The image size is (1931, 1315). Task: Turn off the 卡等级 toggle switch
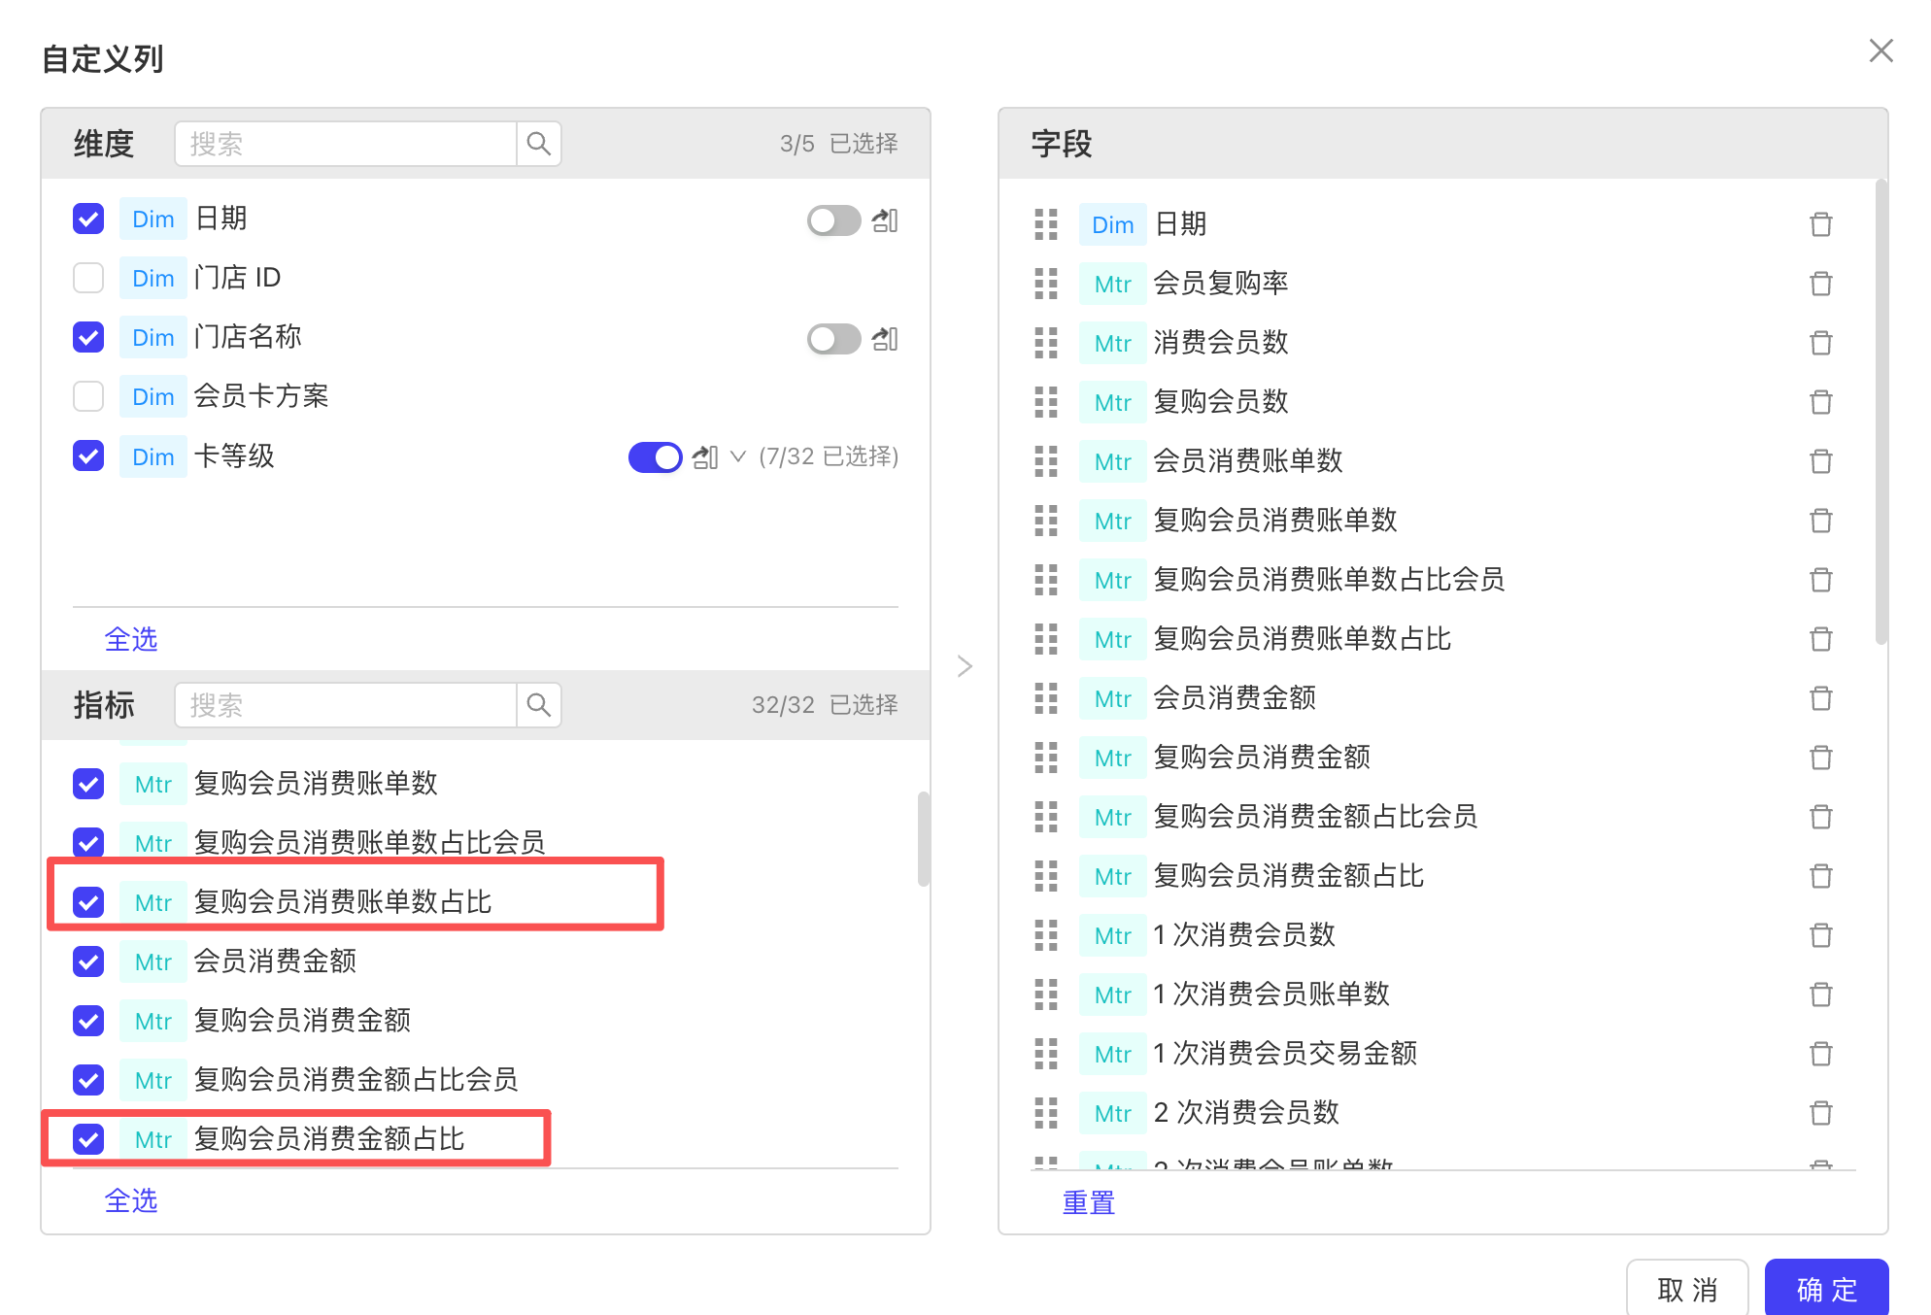click(x=656, y=457)
